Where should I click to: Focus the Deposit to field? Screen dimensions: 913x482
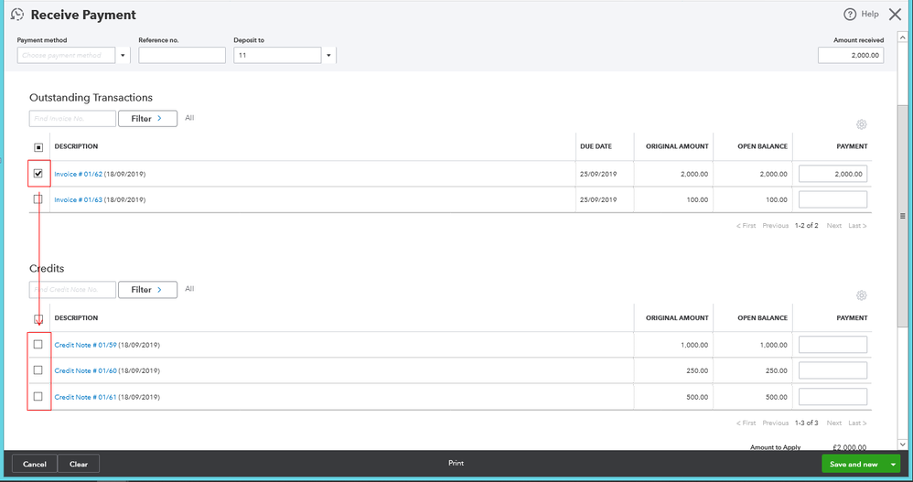277,55
